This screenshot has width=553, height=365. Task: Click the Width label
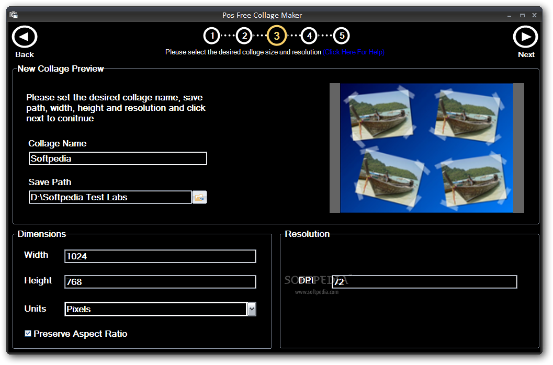[x=36, y=255]
